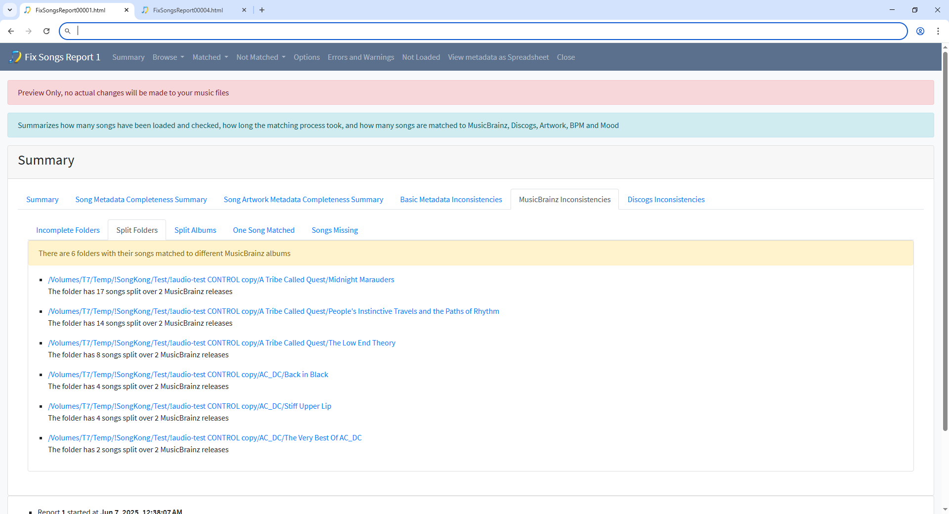Open People's Instinctive Travels folder link

[x=273, y=311]
